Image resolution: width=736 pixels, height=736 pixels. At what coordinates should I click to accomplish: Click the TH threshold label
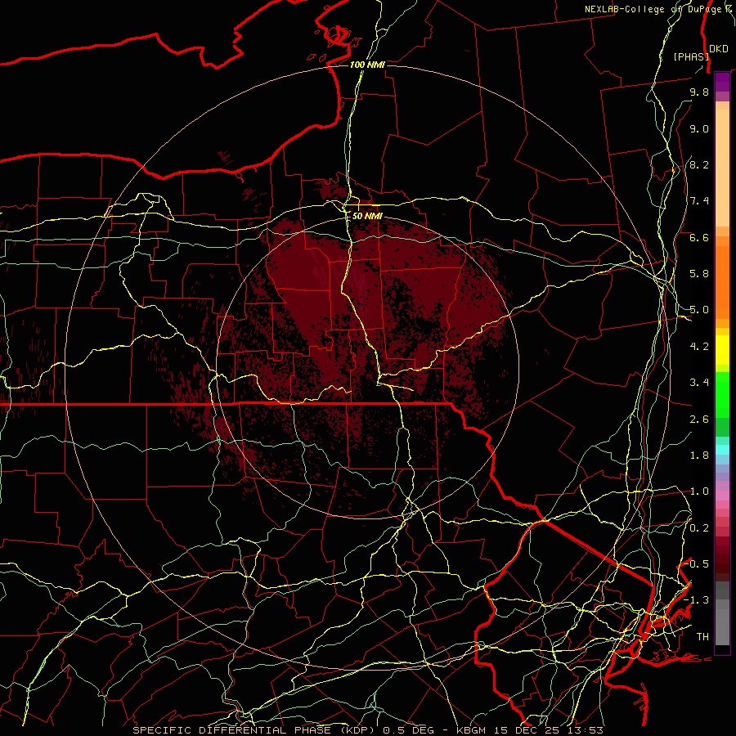click(702, 636)
